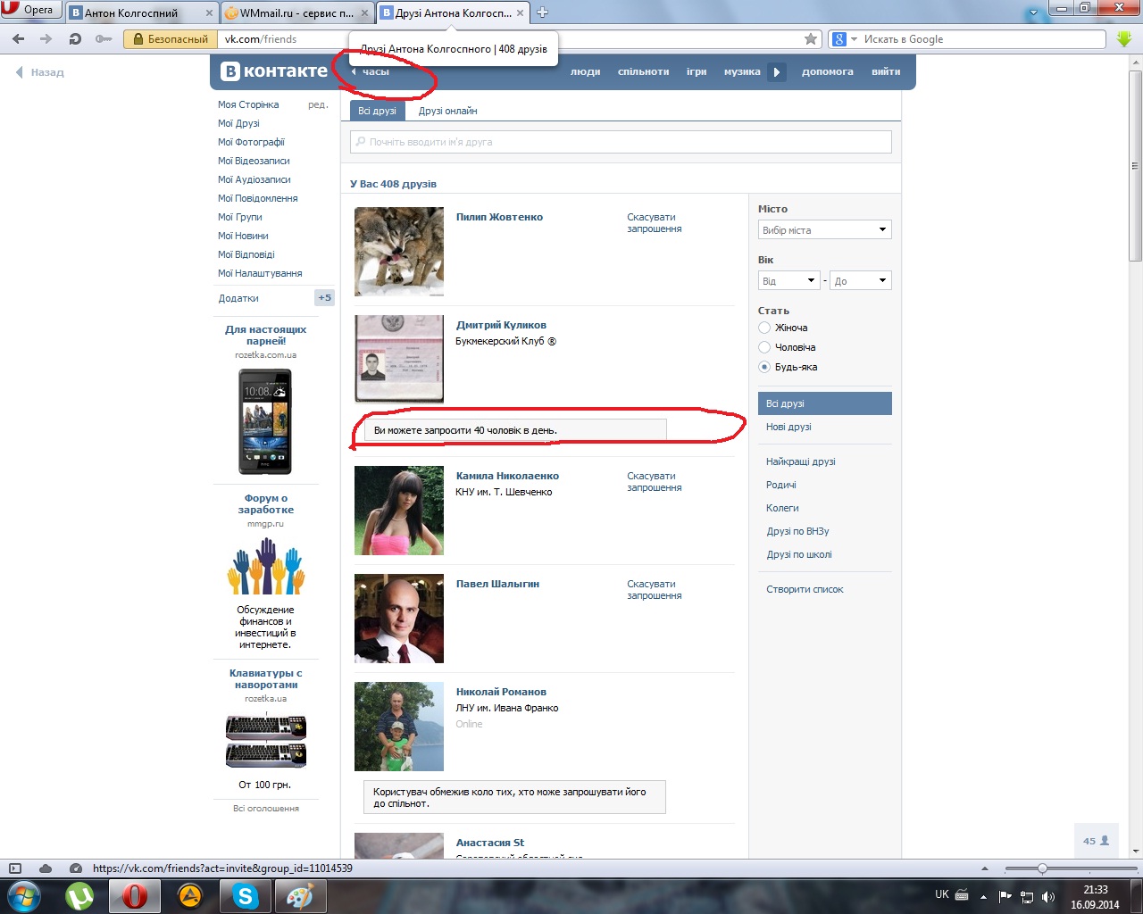Screen dimensions: 1143x914
Task: Open the Додатки +5 counter
Action: (324, 298)
